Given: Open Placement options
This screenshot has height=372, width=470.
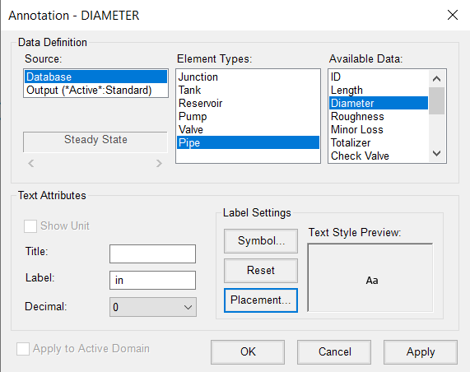Looking at the screenshot, I should (261, 300).
